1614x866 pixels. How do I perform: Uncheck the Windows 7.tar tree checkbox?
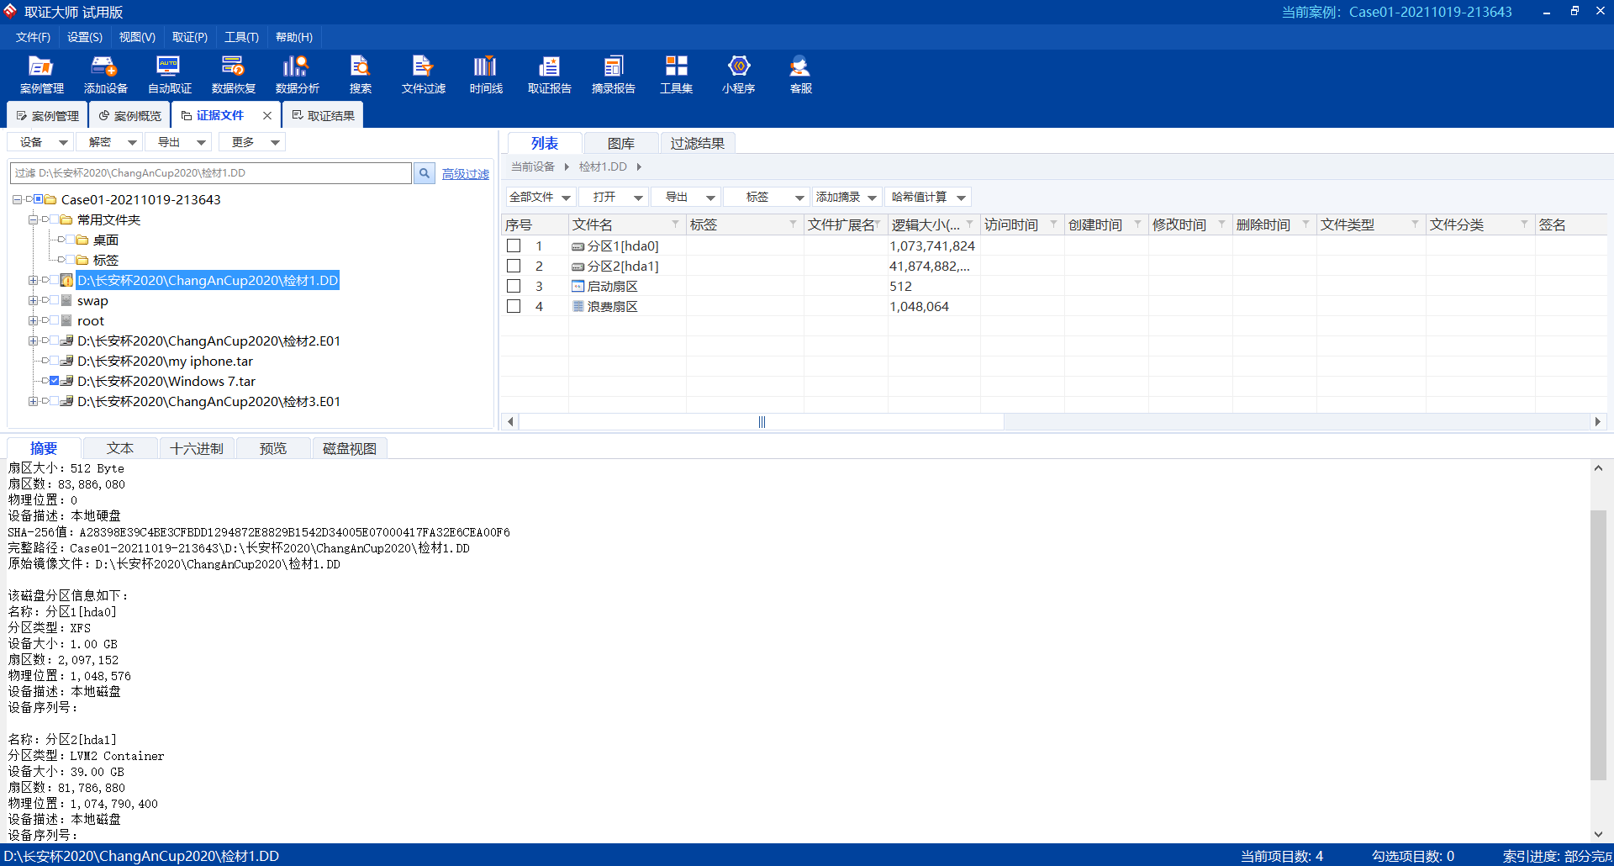coord(55,381)
